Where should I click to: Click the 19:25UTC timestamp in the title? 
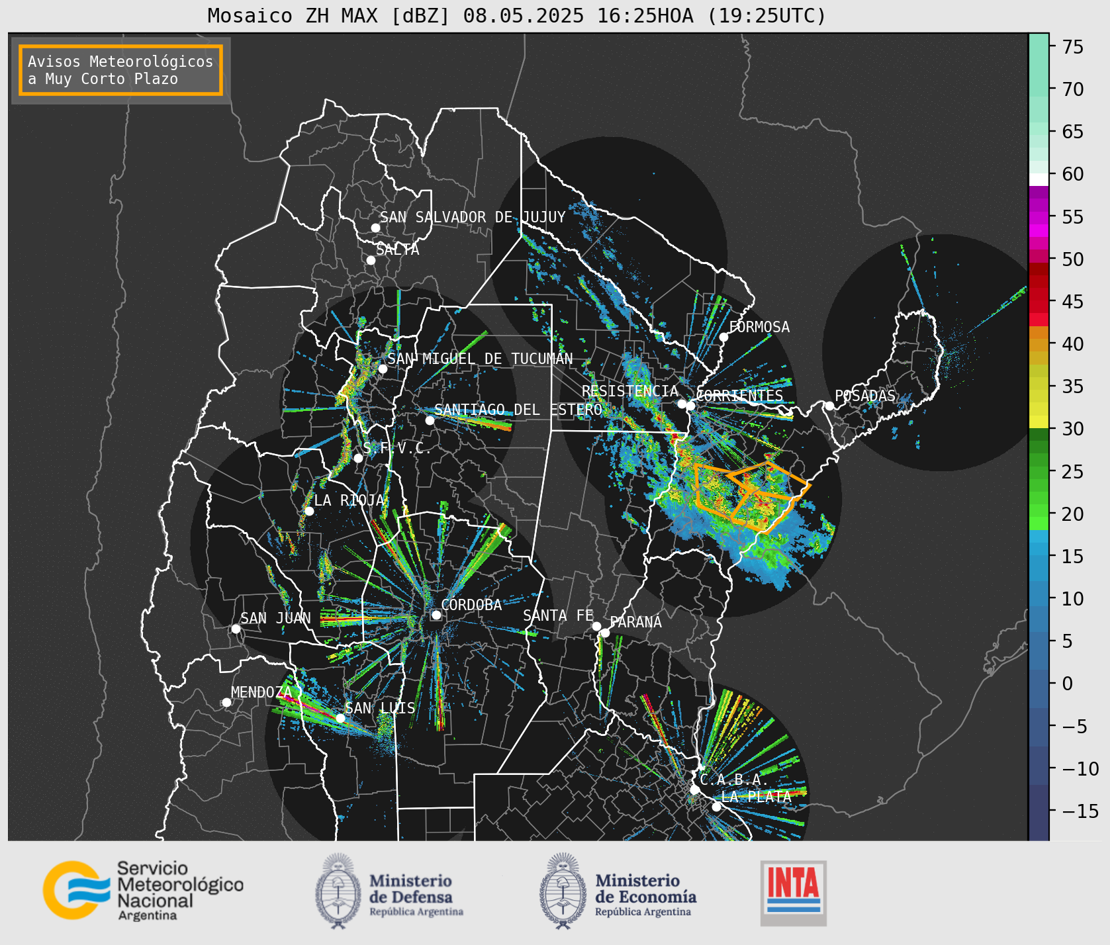point(767,15)
